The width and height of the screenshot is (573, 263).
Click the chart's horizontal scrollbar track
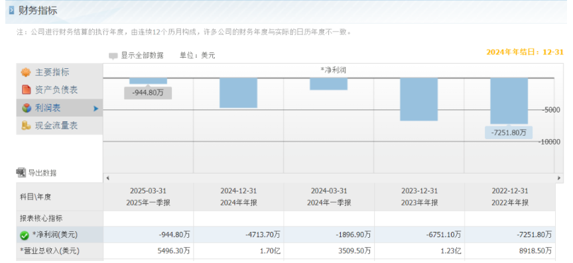click(333, 178)
